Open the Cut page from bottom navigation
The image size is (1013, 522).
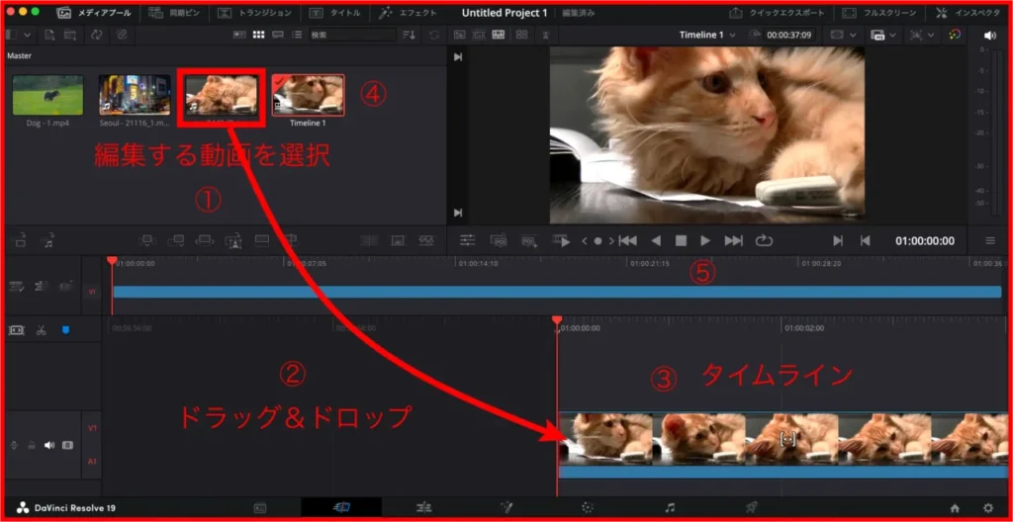click(341, 508)
